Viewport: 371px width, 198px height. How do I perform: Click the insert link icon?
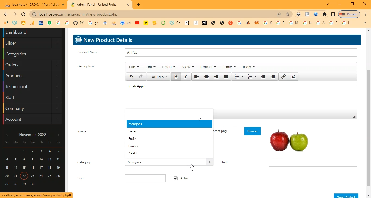click(283, 77)
